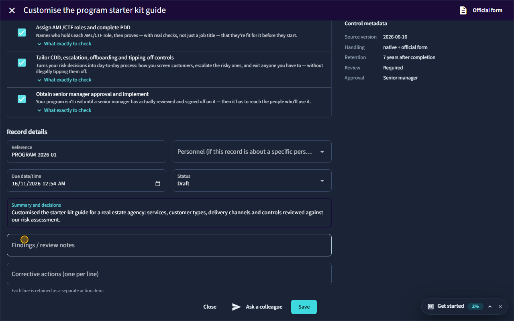Uncheck Tailor CDD escalation controls checkbox
Screen dimensions: 514x321
pos(22,63)
